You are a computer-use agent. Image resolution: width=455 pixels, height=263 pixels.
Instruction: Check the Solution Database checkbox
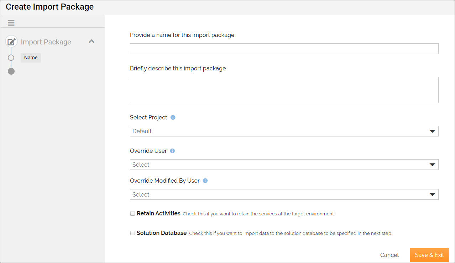tap(133, 233)
